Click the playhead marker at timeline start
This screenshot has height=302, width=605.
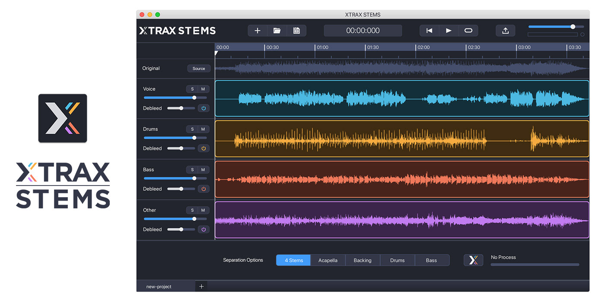[x=217, y=53]
